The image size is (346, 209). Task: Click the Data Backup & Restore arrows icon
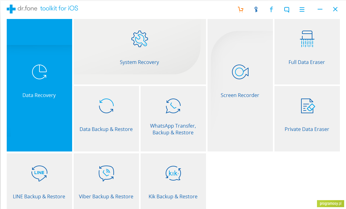(x=106, y=106)
